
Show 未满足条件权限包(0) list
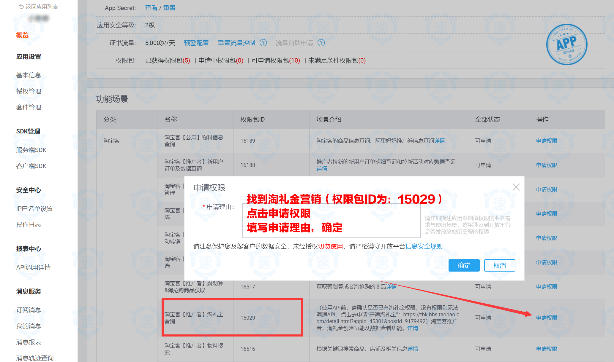337,60
